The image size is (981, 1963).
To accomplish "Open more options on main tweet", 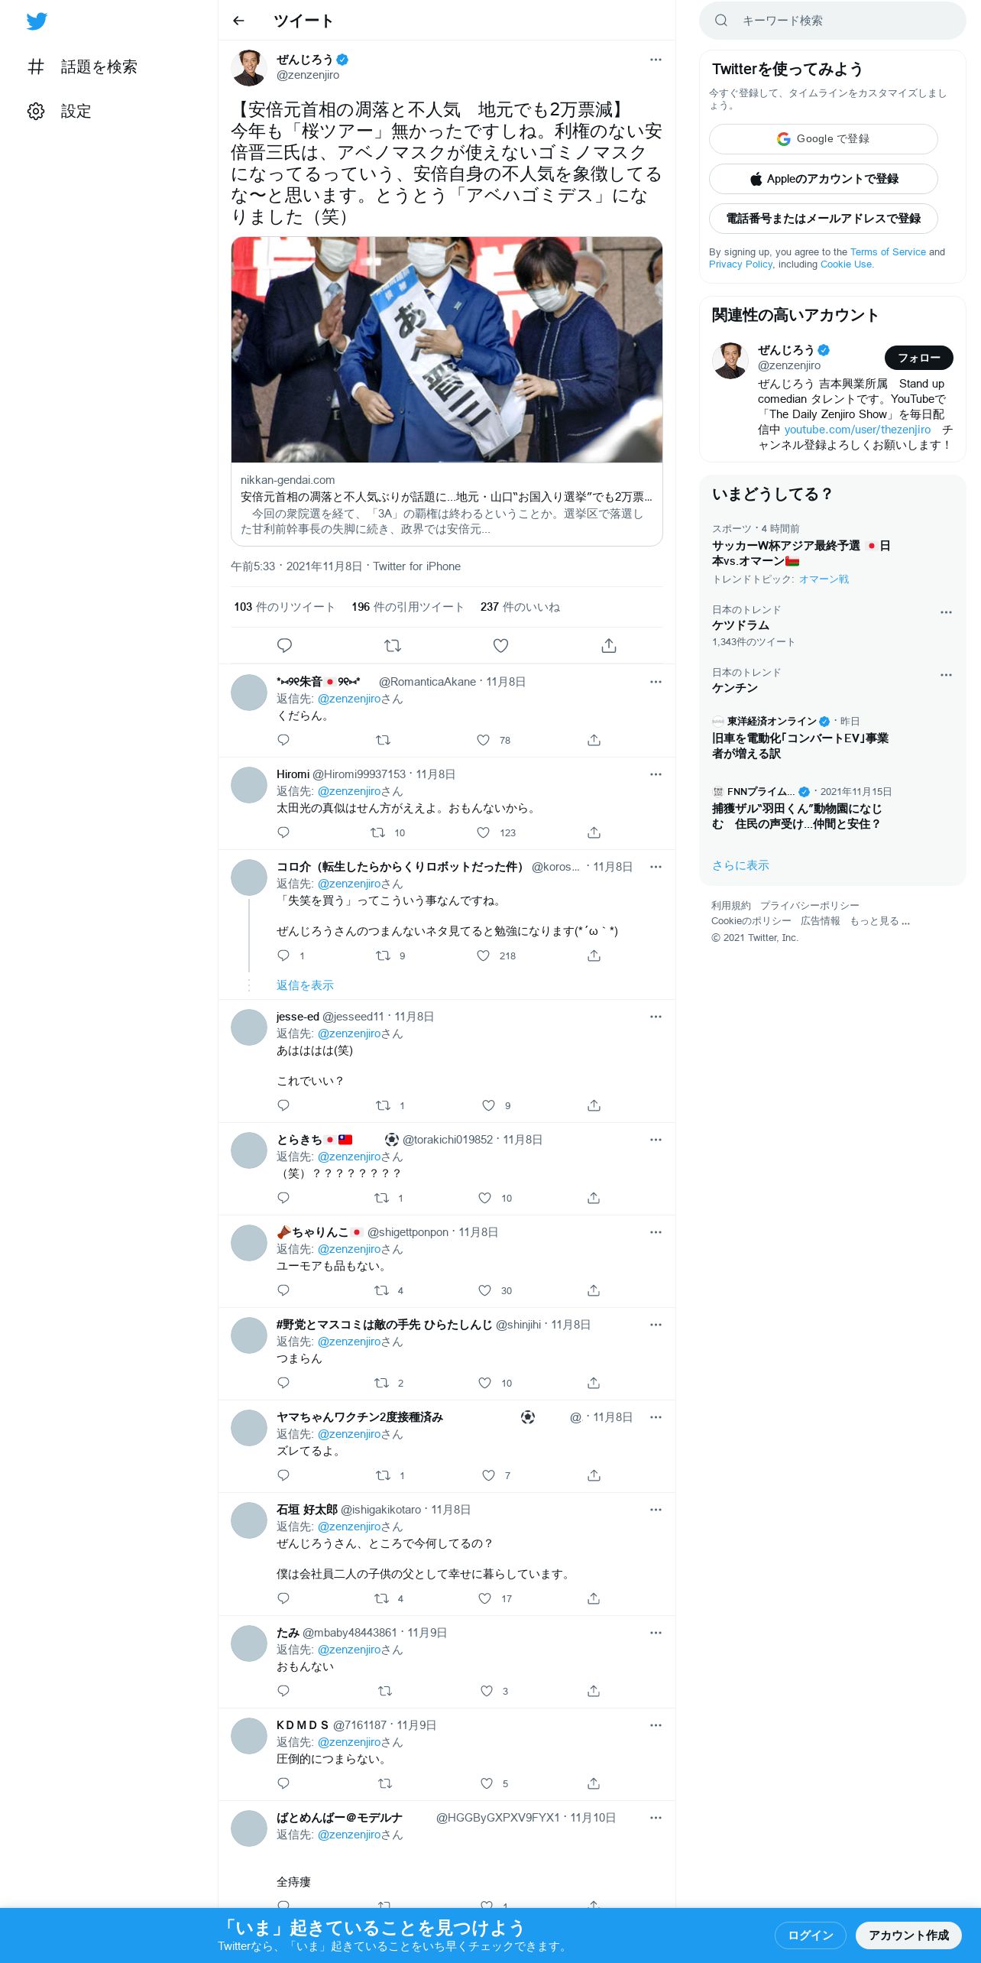I will click(x=656, y=60).
